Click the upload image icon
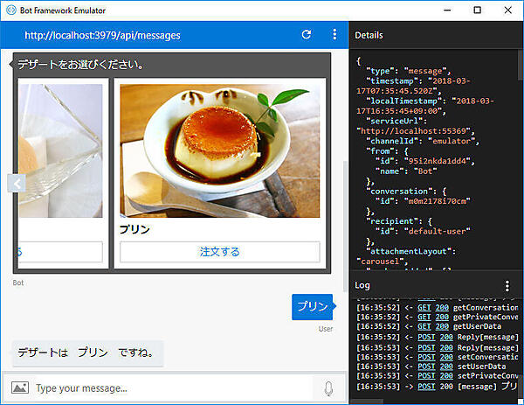 pos(20,388)
